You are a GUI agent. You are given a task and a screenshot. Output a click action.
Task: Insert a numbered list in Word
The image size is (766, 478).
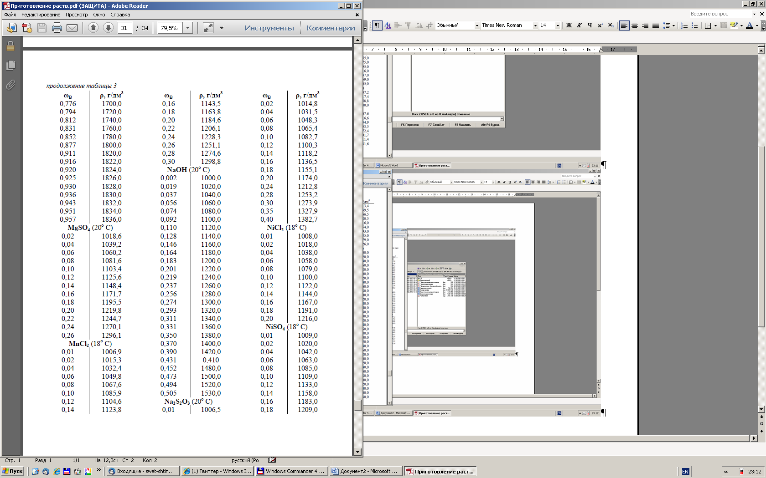[684, 25]
